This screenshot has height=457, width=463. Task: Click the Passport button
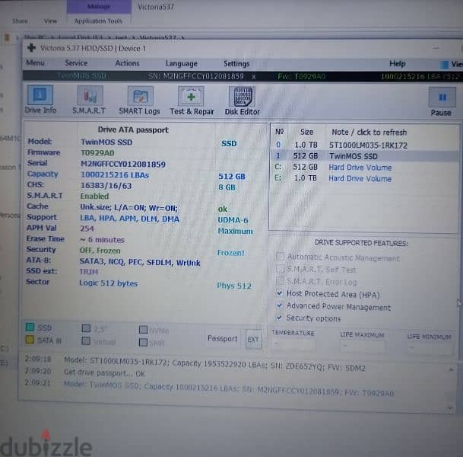click(222, 338)
